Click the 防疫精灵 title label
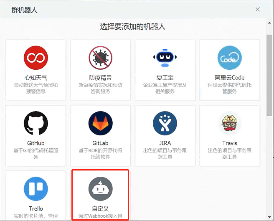The width and height of the screenshot is (274, 221). [x=101, y=78]
